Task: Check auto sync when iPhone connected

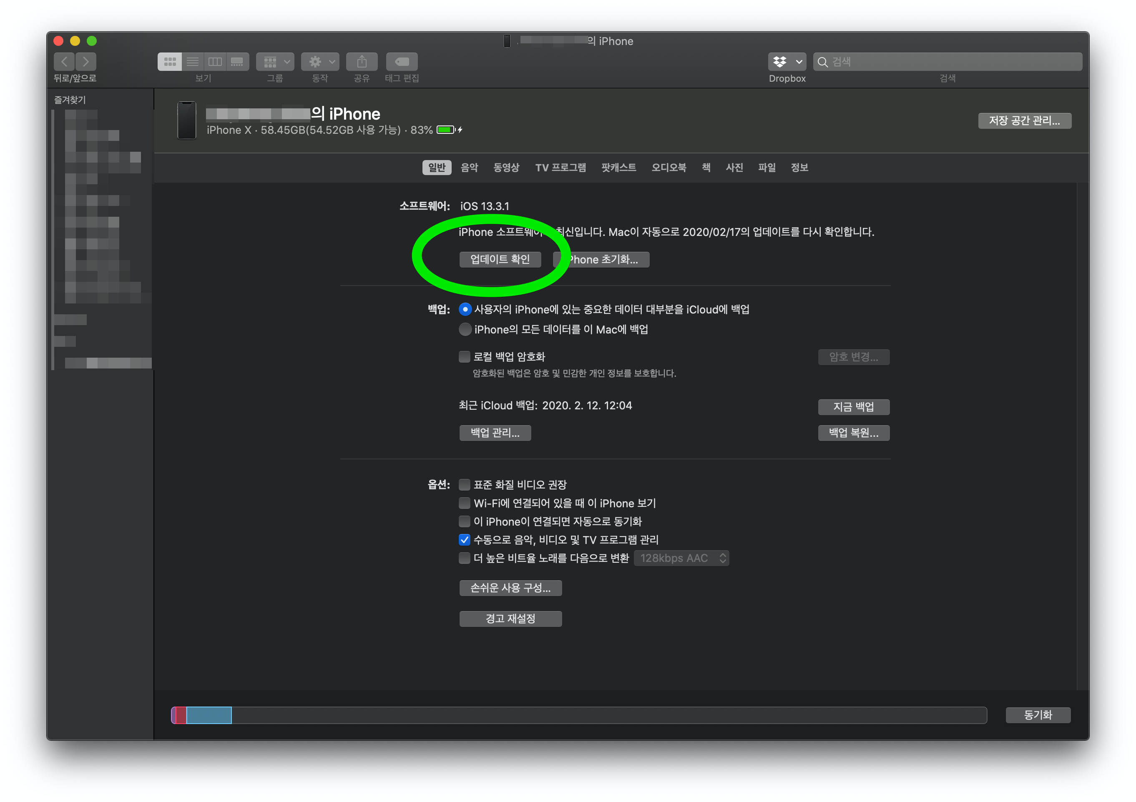Action: (465, 521)
